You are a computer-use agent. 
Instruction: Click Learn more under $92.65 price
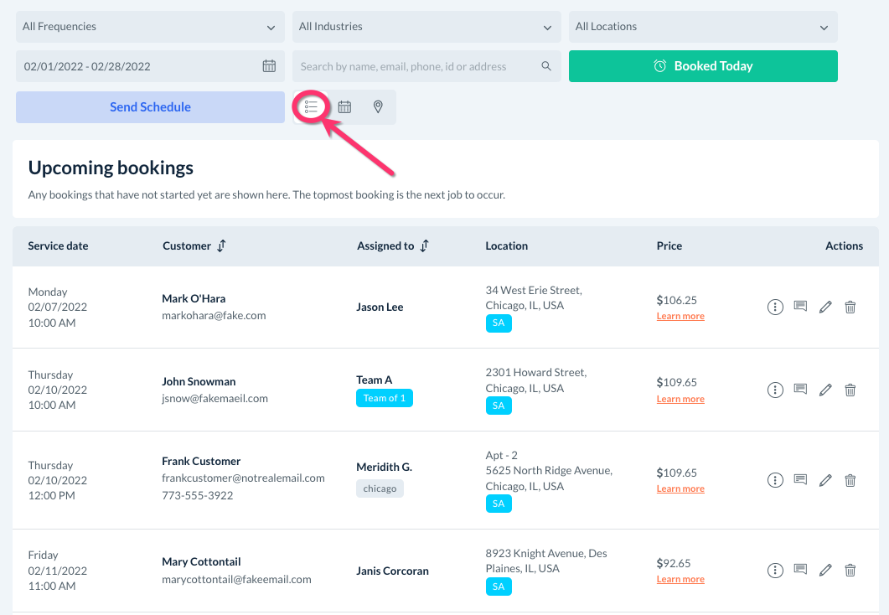680,580
